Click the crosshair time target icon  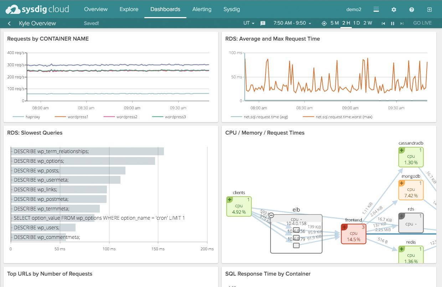click(x=324, y=24)
